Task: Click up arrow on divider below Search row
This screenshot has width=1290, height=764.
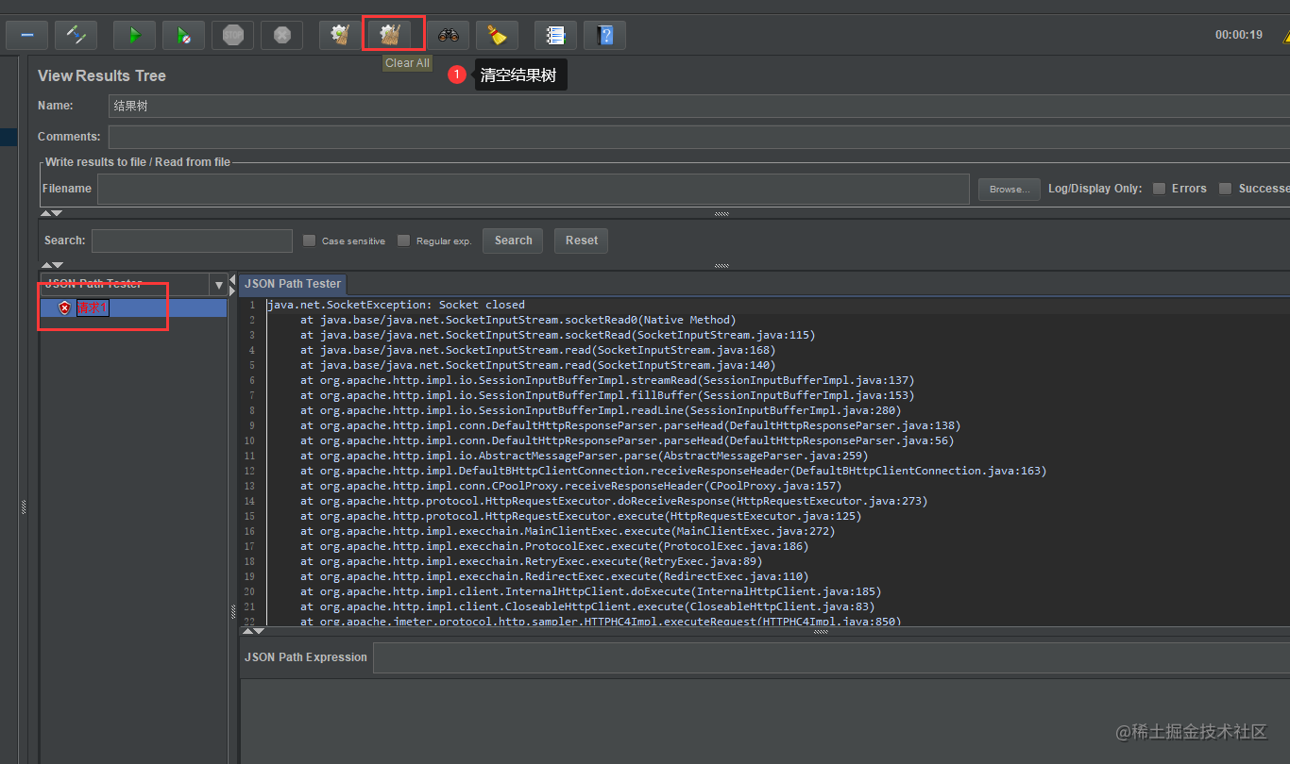Action: coord(45,266)
